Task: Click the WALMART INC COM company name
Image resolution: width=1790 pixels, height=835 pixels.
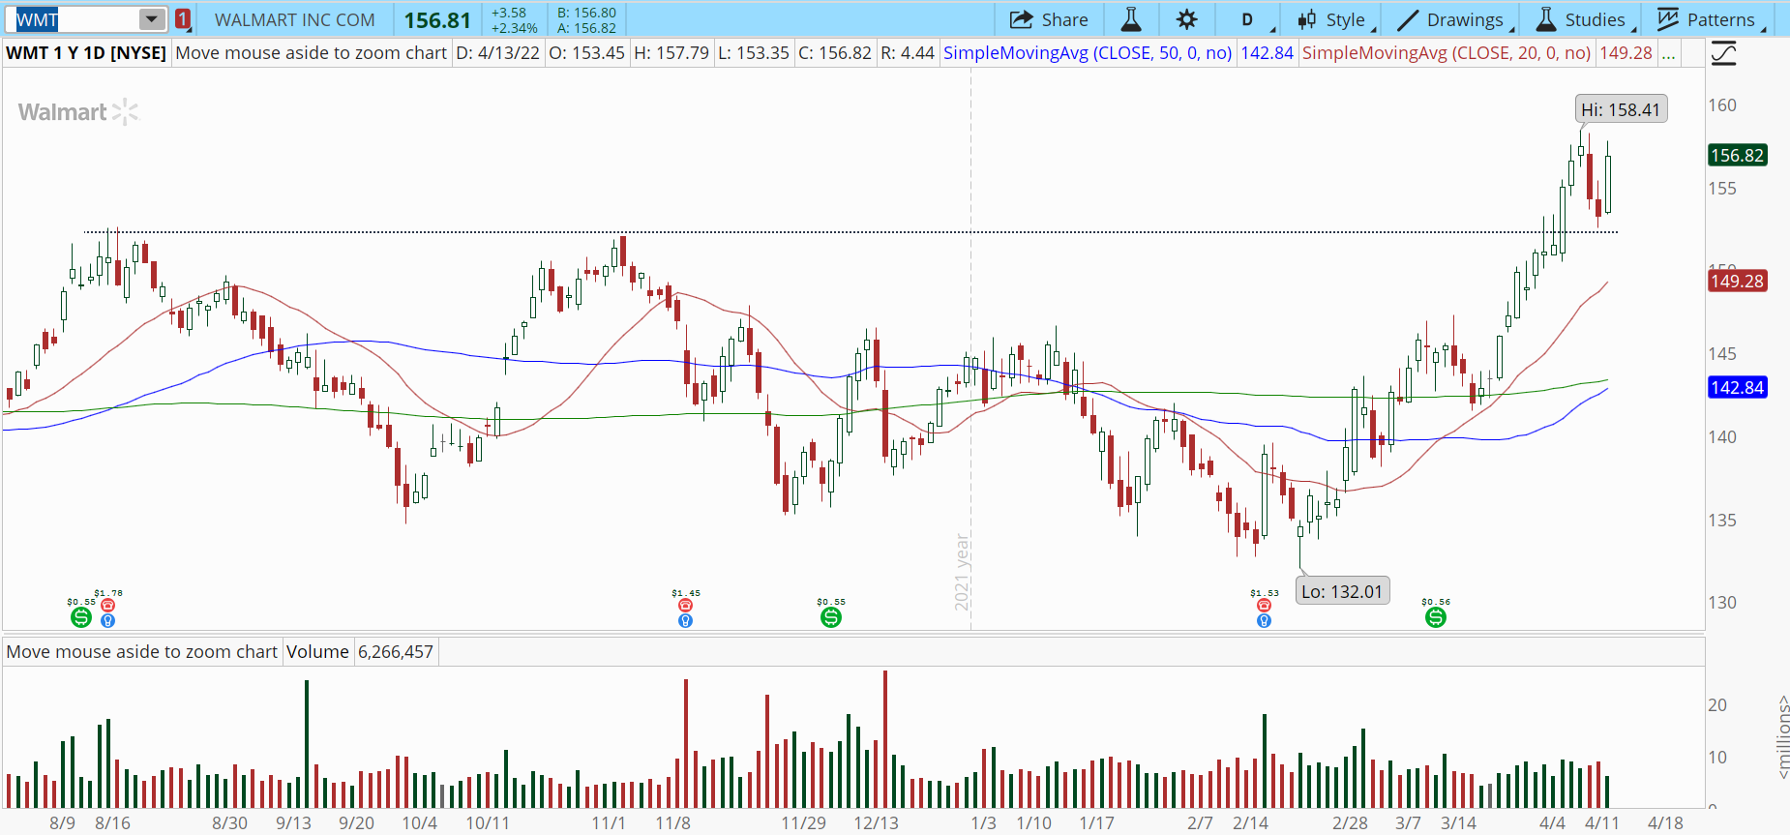Action: [x=295, y=19]
